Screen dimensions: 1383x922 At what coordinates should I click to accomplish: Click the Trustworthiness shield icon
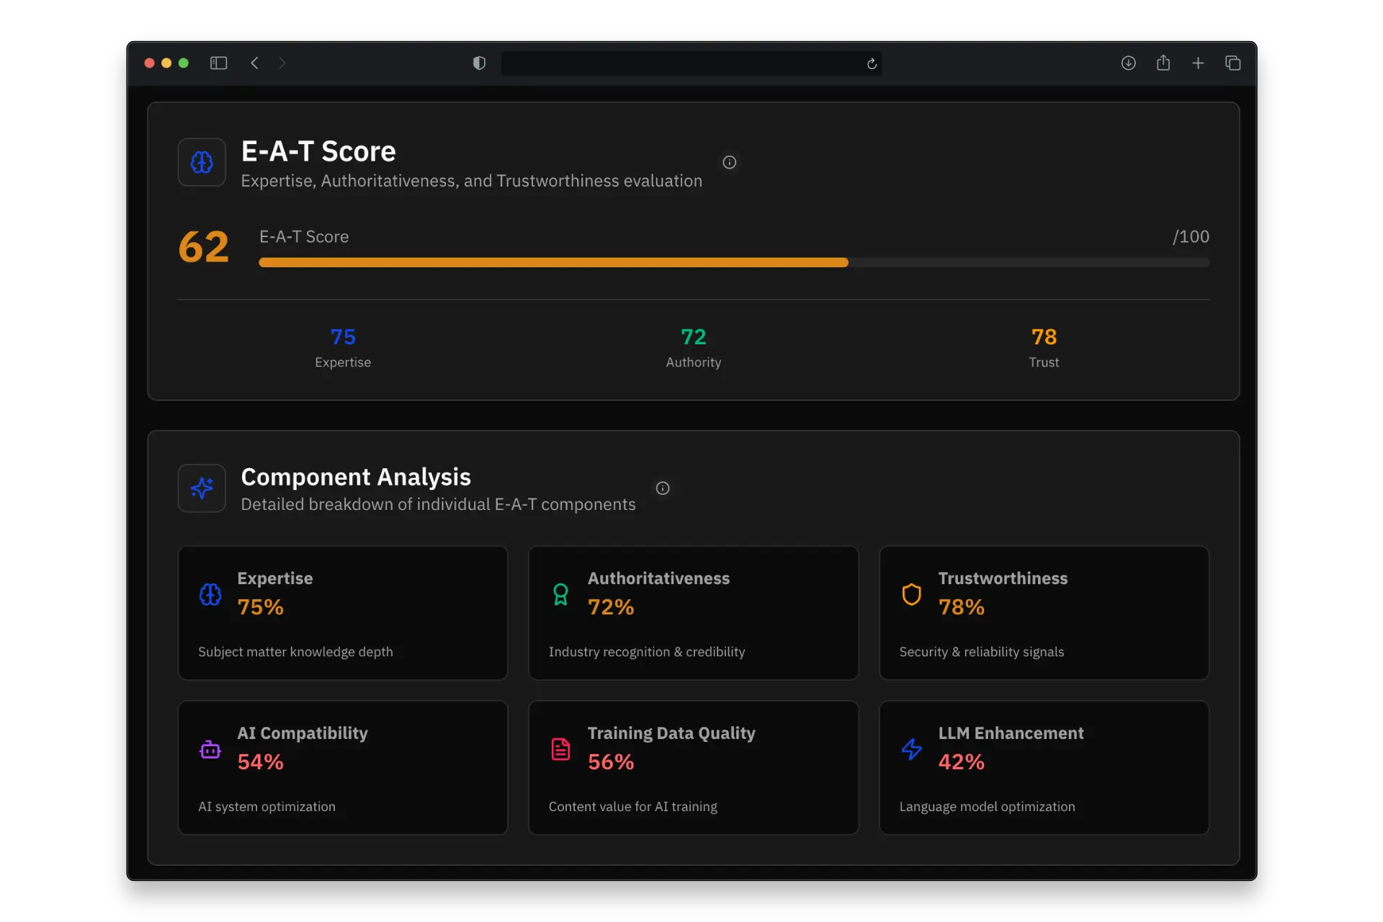[911, 594]
